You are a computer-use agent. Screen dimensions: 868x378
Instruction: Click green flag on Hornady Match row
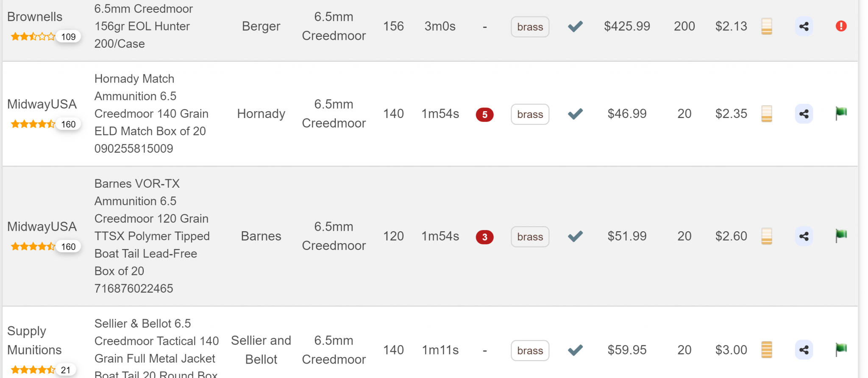841,113
